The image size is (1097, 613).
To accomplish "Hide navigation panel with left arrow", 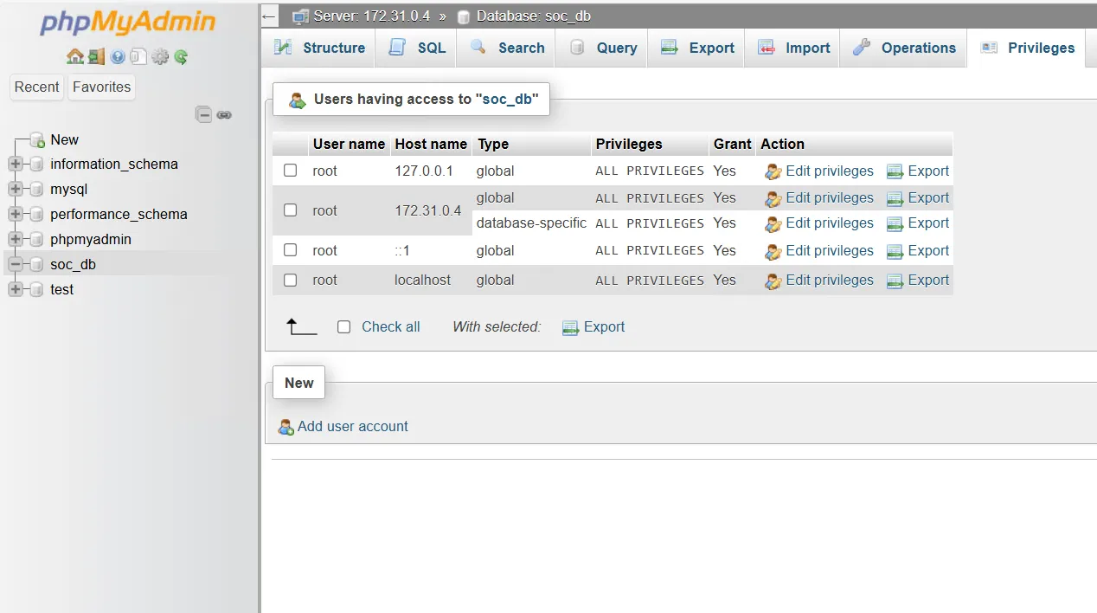I will pyautogui.click(x=267, y=16).
